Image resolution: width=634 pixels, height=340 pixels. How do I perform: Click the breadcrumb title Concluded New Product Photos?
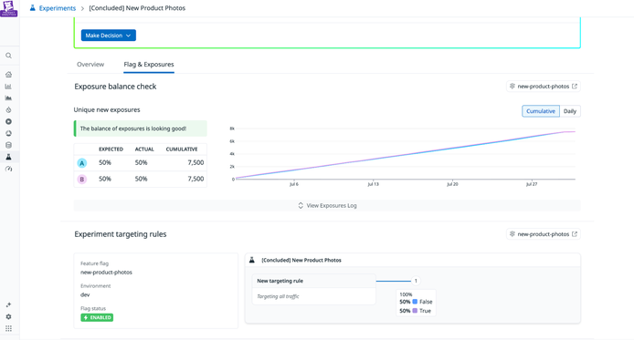click(x=137, y=8)
